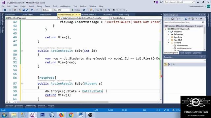Switch to the Web.config tab
Viewport: 211px width, 118px height.
click(124, 15)
